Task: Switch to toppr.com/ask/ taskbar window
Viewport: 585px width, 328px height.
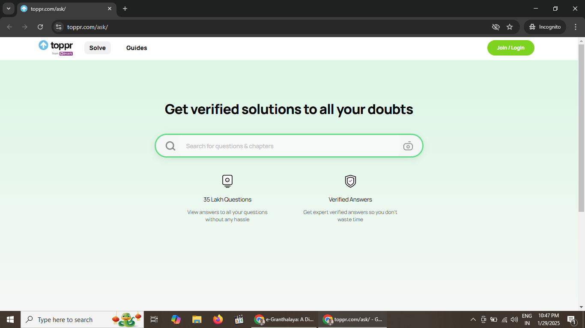Action: tap(352, 319)
